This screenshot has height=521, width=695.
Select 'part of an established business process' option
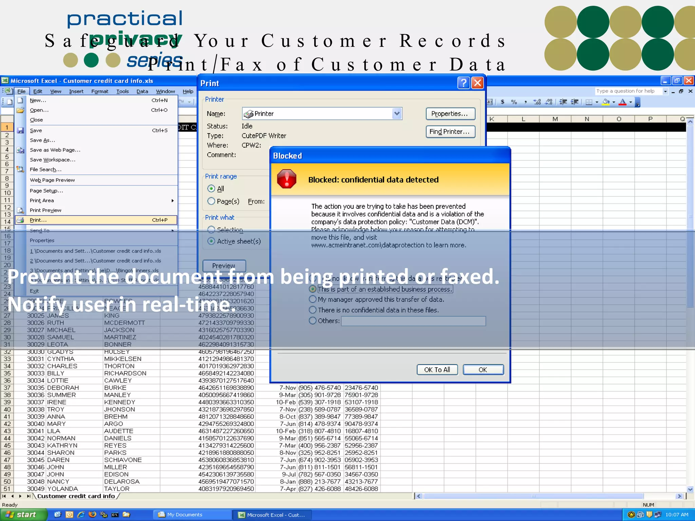click(313, 289)
